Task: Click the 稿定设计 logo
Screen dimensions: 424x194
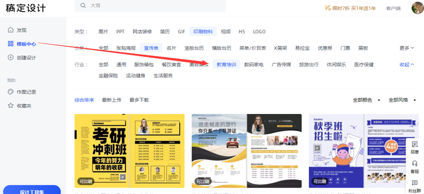Action: pyautogui.click(x=25, y=8)
